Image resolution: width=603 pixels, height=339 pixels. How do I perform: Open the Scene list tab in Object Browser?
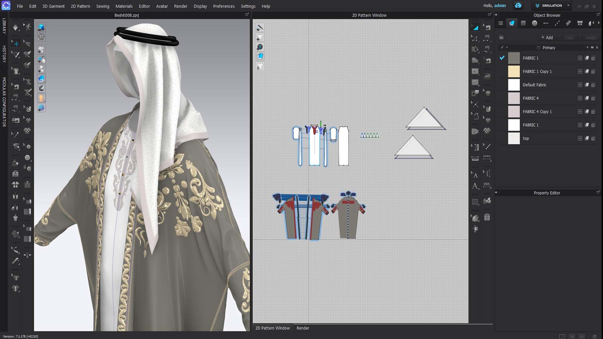[x=500, y=23]
